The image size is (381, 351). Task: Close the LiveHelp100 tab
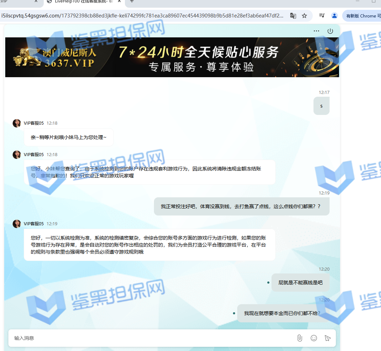pos(119,1)
